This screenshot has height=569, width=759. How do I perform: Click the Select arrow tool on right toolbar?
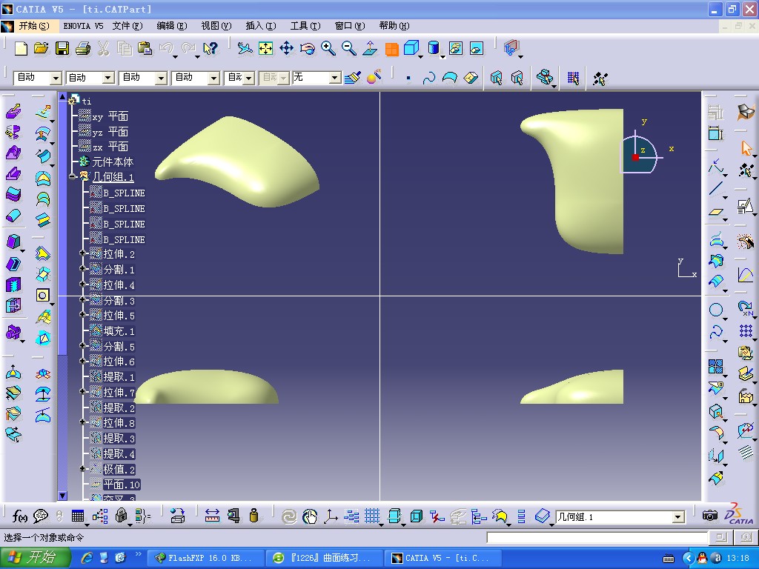(x=746, y=148)
